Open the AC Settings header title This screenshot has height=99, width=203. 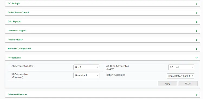pos(14,4)
